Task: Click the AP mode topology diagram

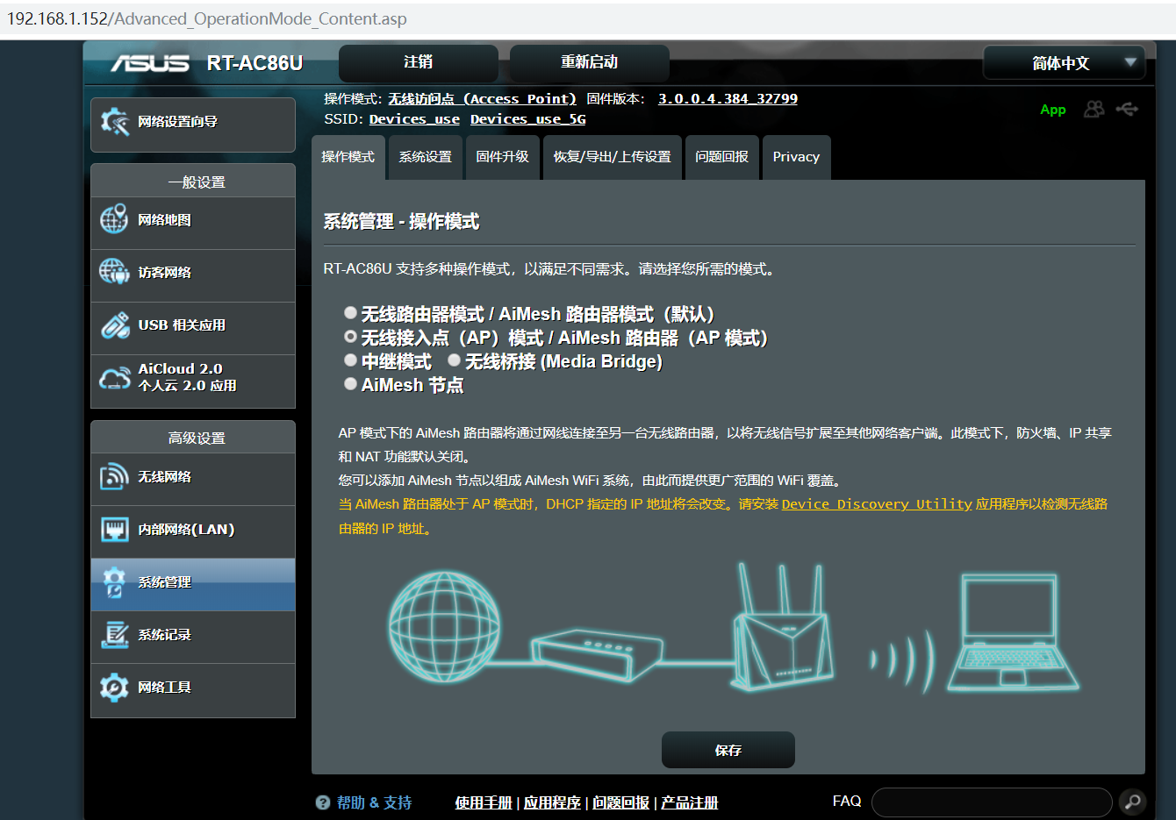Action: 733,629
